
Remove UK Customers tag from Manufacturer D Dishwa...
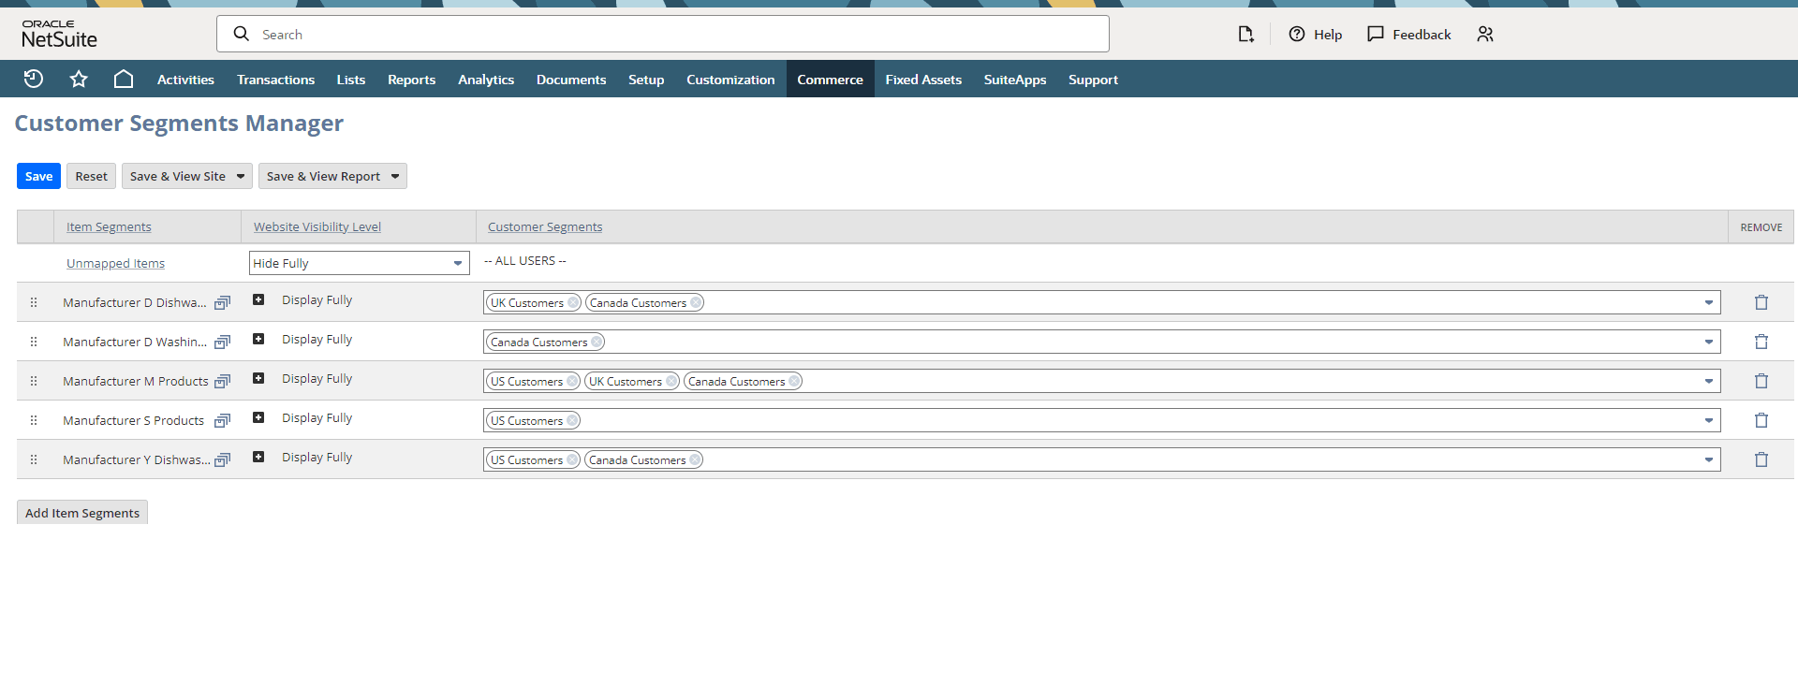click(572, 302)
